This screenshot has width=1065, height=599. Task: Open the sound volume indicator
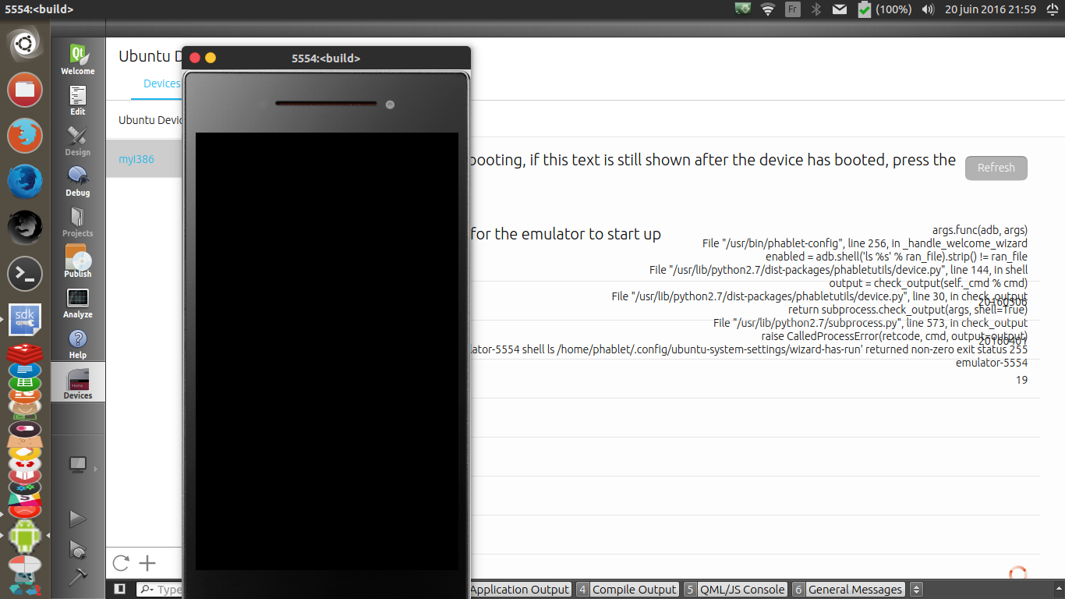click(928, 9)
